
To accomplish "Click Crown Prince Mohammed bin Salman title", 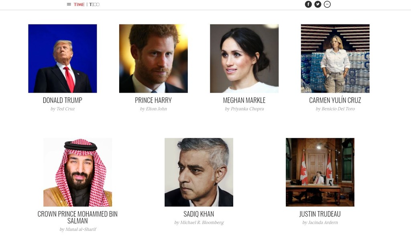I will pos(77,218).
